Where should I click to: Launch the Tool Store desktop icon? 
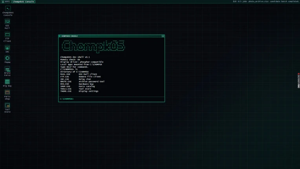click(x=7, y=108)
